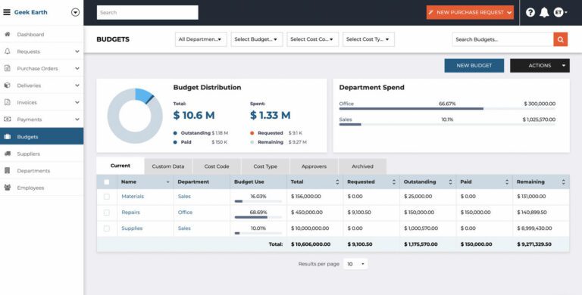582x295 pixels.
Task: Open the Supplies budget link
Action: (132, 228)
